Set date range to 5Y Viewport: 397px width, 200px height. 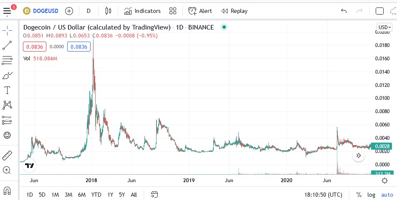(x=122, y=195)
